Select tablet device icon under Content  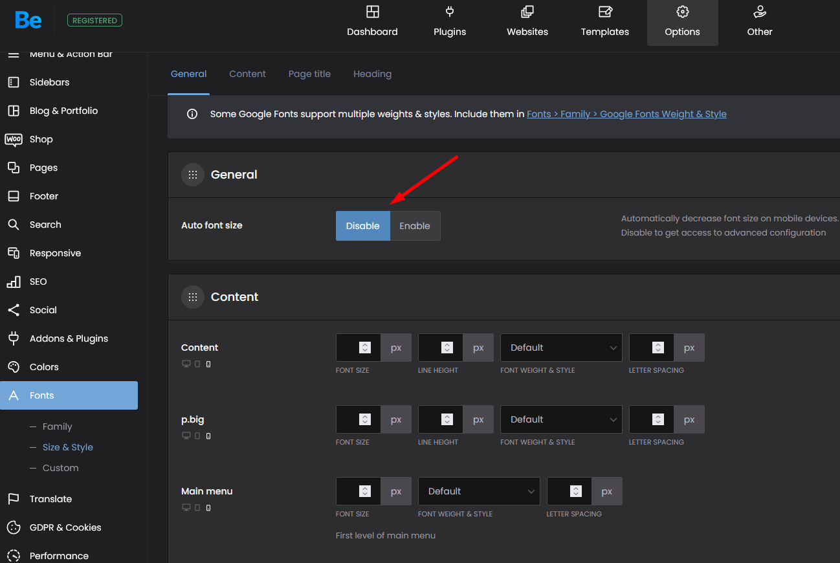198,364
